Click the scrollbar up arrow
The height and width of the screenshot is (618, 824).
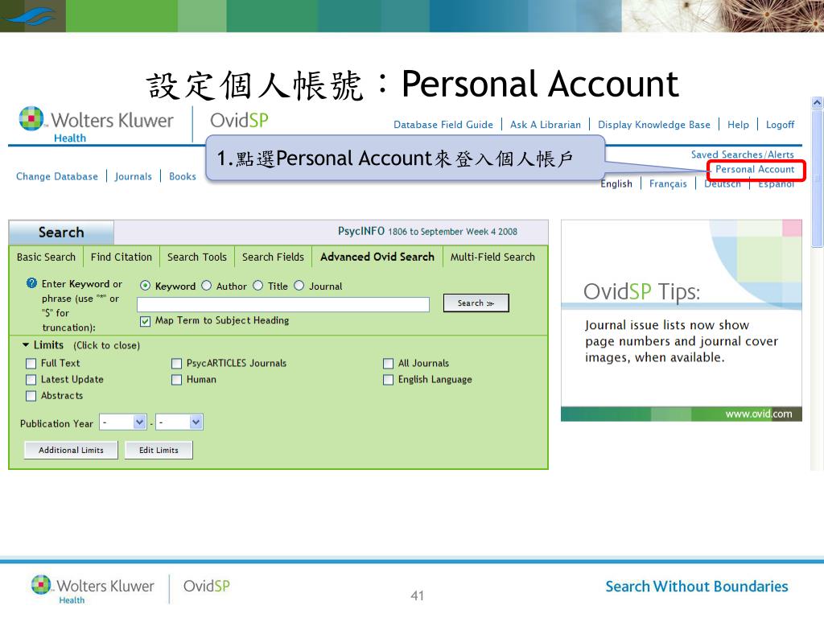coord(818,102)
